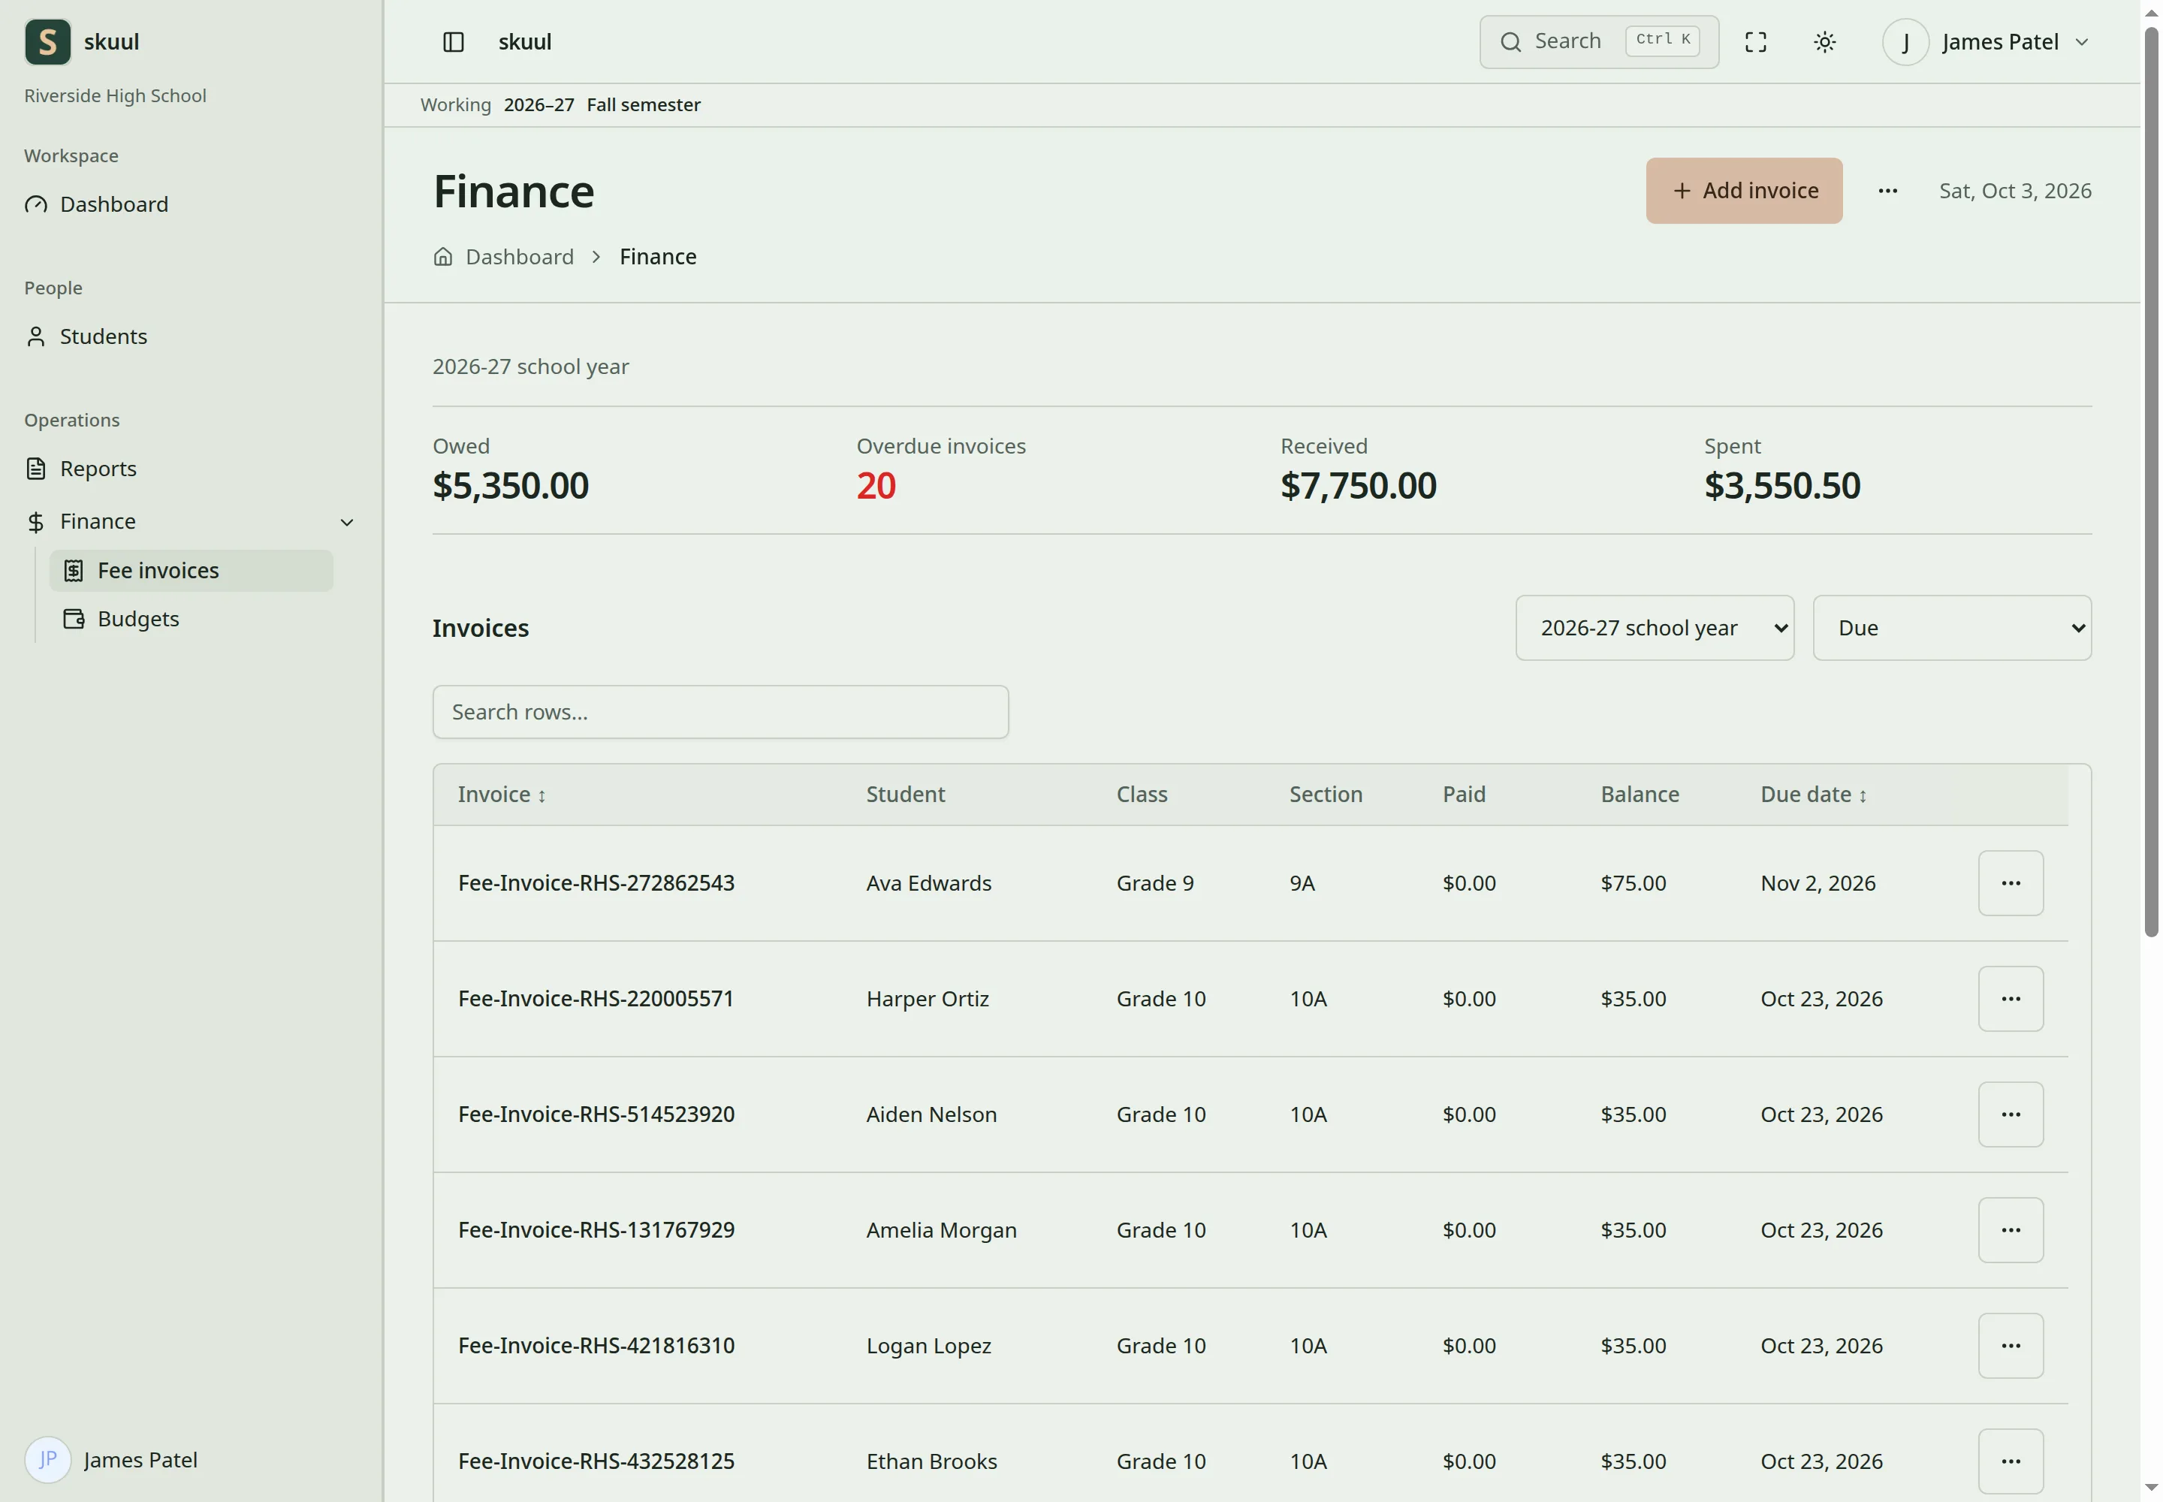Open row actions for Harper Ortiz invoice

coord(2010,999)
